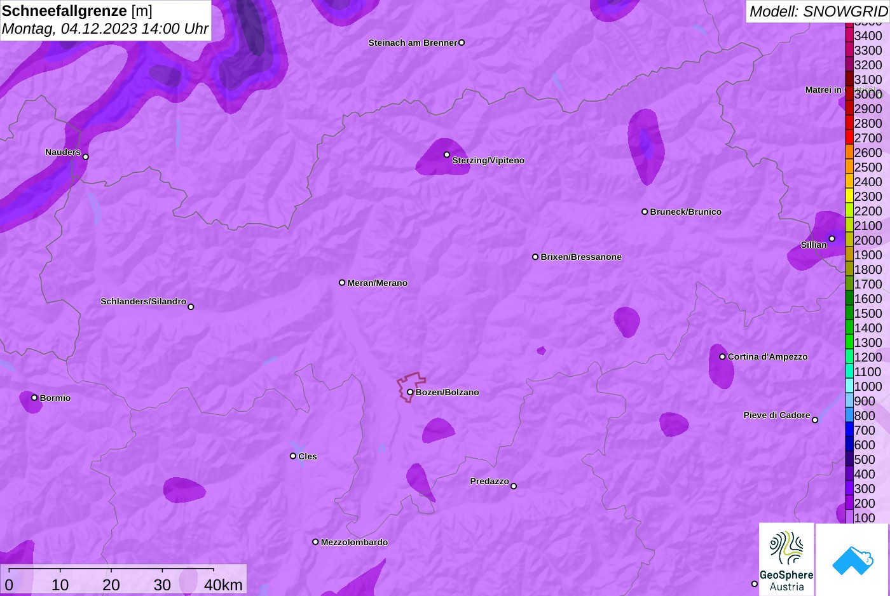The height and width of the screenshot is (596, 890).
Task: Select the 20 mark on the scale bar
Action: (111, 585)
